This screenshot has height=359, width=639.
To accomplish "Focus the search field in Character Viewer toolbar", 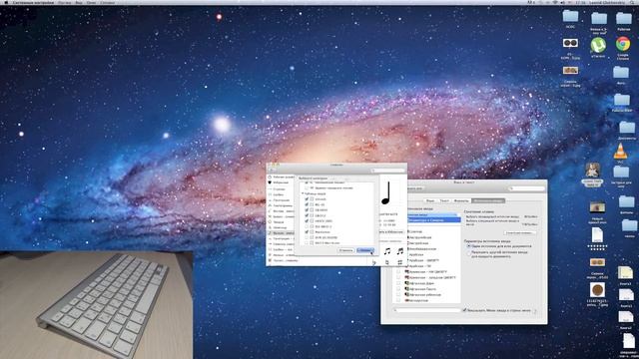I will (388, 171).
